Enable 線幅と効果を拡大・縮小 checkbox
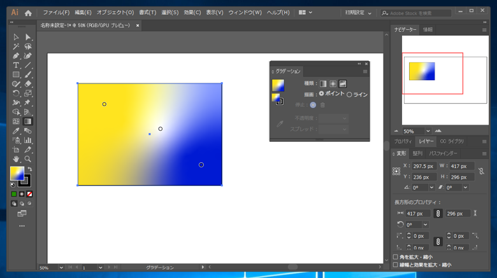 396,265
